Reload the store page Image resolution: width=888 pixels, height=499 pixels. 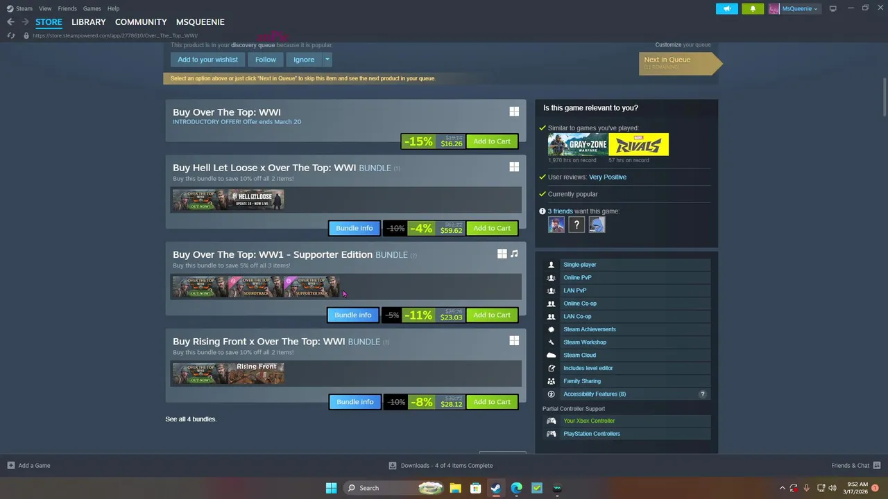pos(11,35)
